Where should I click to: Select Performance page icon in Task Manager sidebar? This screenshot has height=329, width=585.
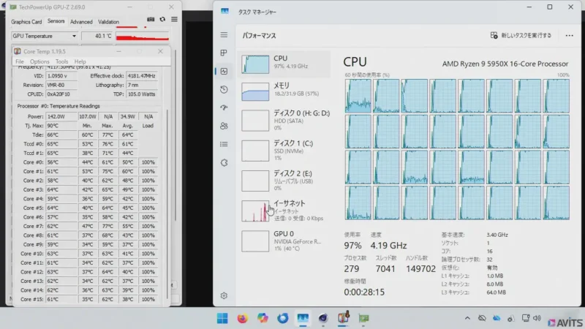pos(224,71)
